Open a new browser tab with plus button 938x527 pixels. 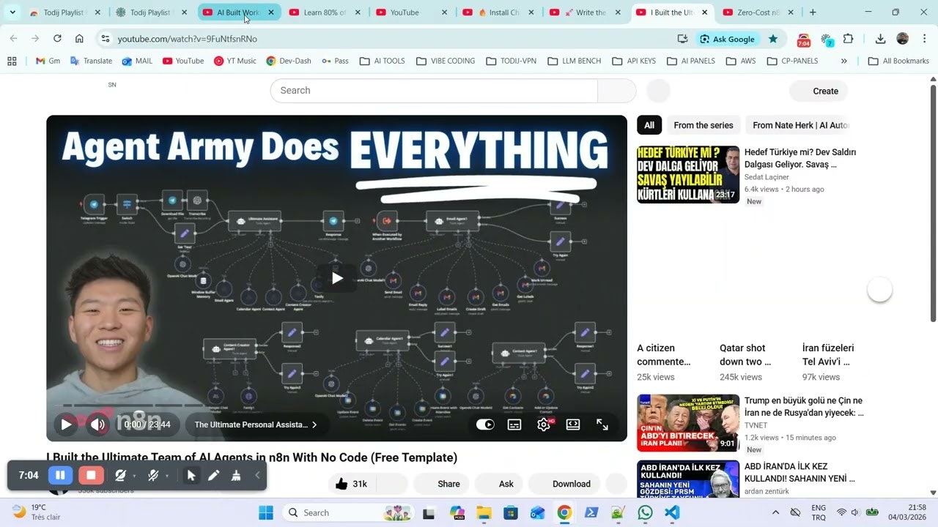pyautogui.click(x=813, y=12)
